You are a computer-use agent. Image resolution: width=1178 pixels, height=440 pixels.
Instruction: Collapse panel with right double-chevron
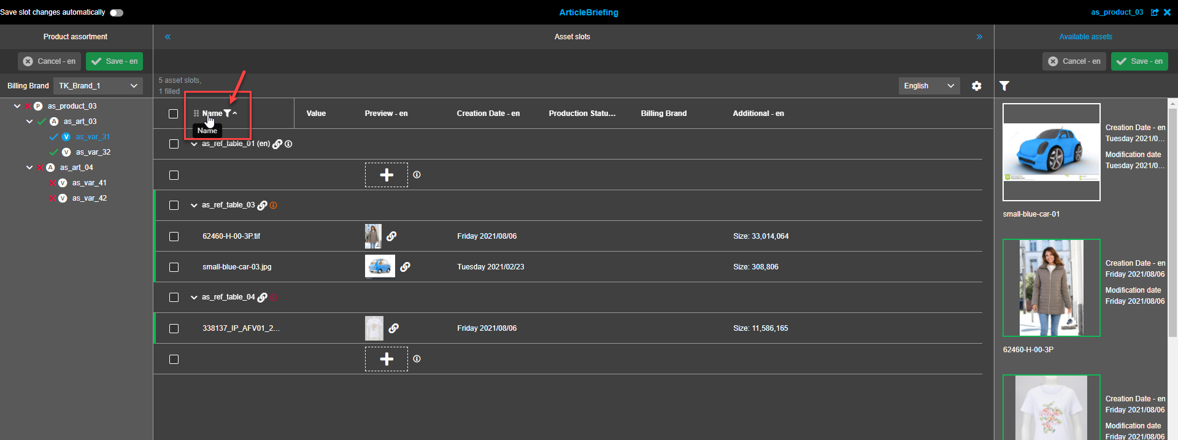coord(980,37)
